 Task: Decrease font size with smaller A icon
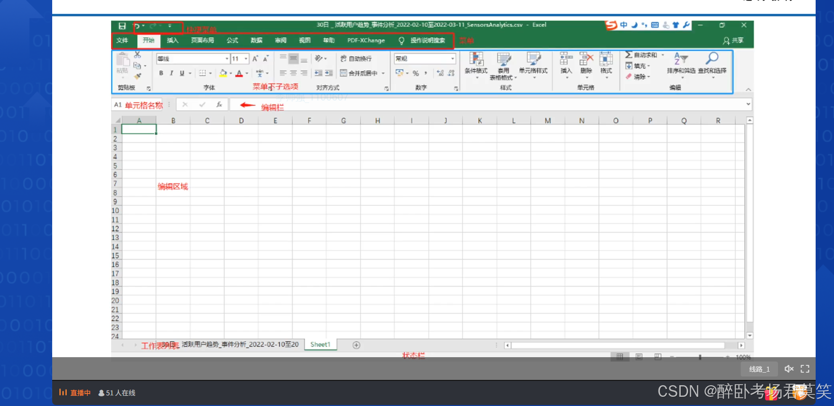(x=265, y=58)
